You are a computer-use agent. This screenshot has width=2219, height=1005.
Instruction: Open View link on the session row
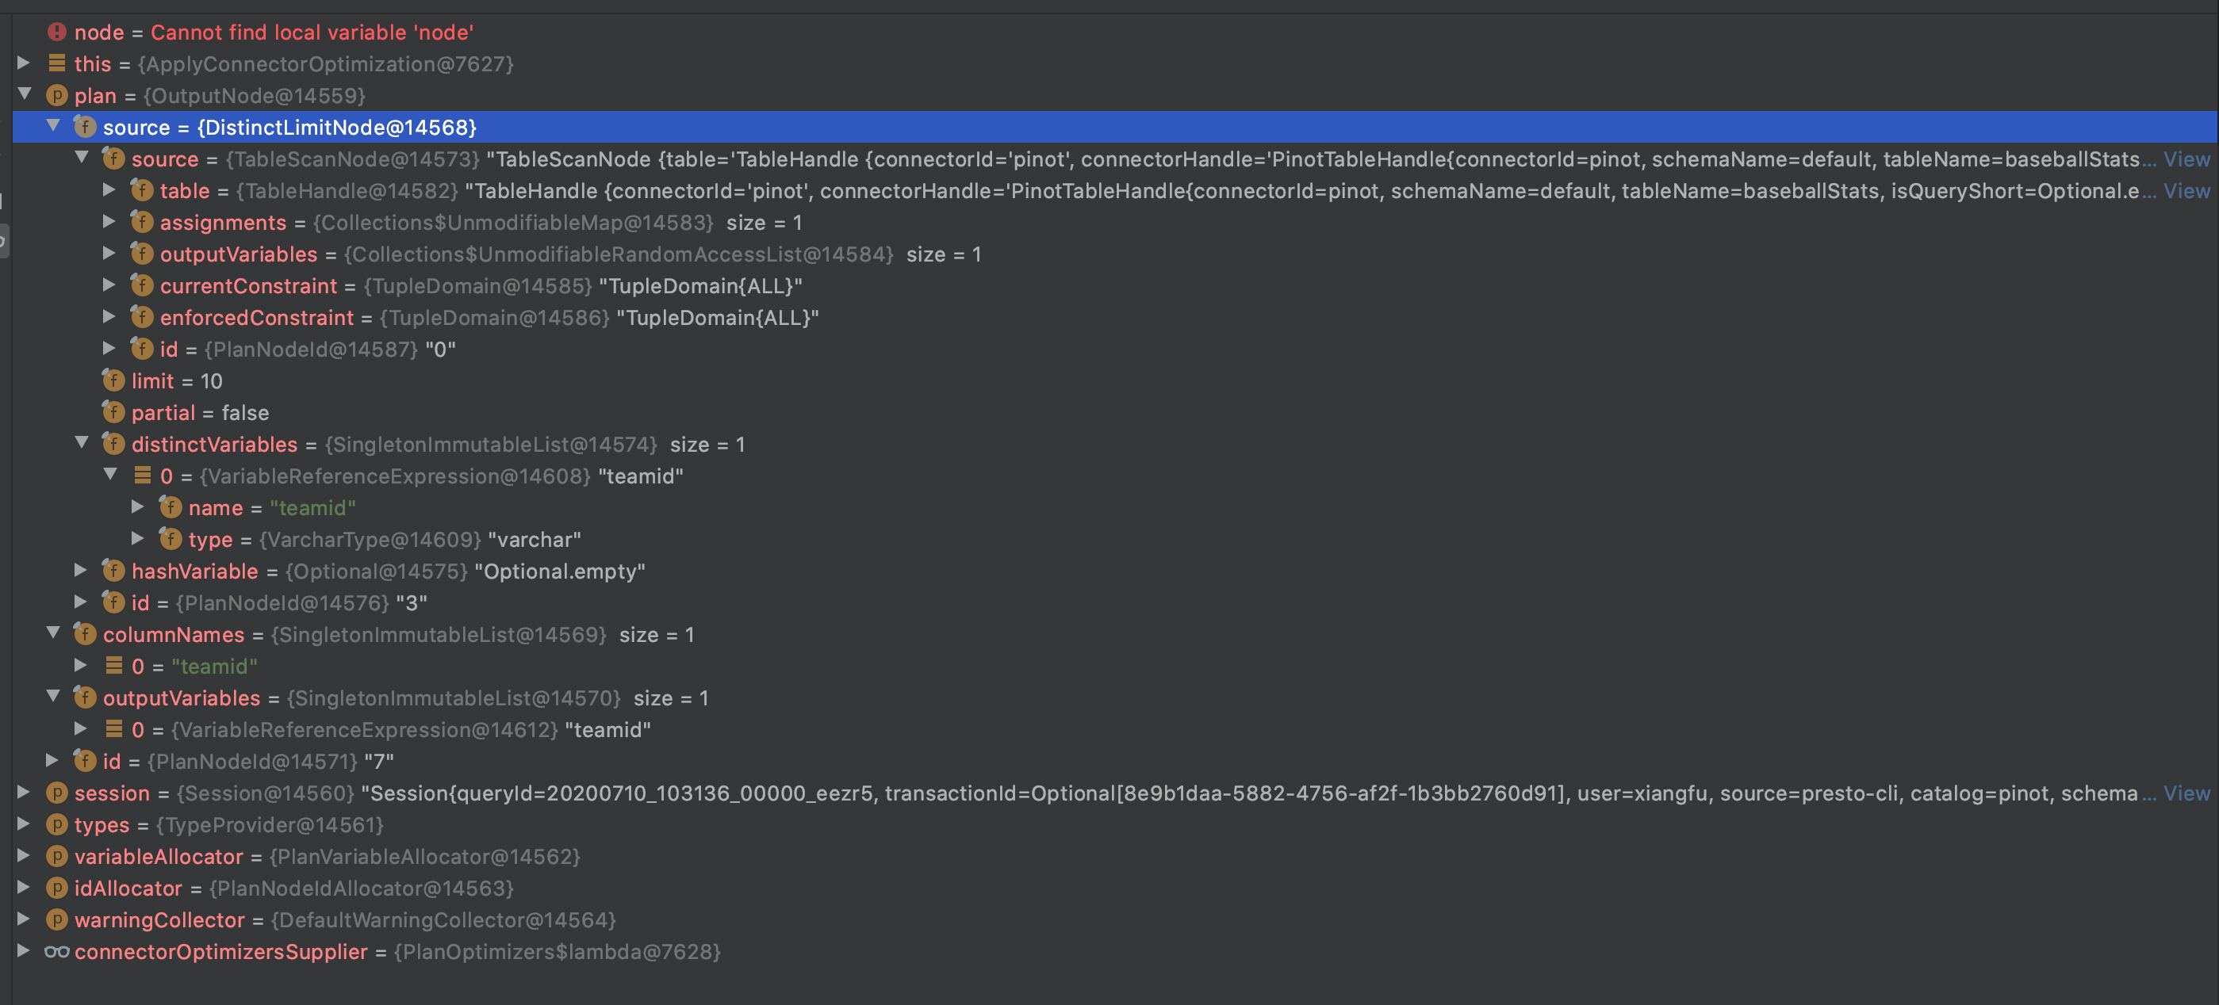[x=2186, y=793]
